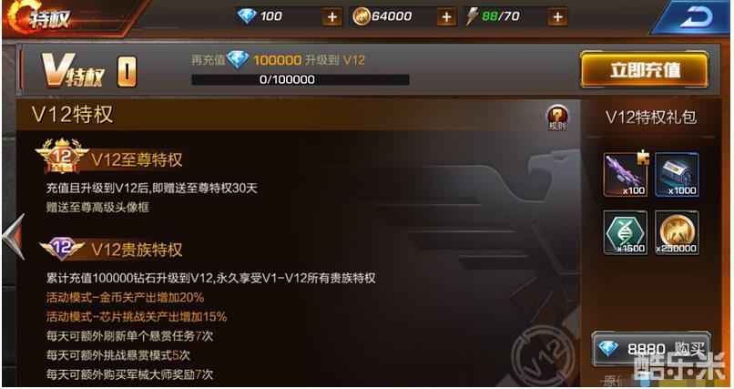Screen dimensions: 734x389
Task: Tap the purple weapon fragment x100 item
Action: [x=626, y=174]
